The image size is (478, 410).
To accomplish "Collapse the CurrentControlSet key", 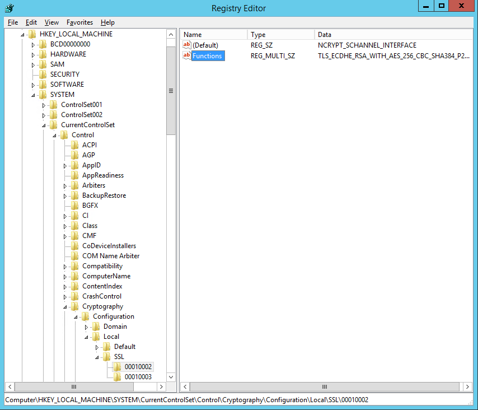I will [x=44, y=125].
